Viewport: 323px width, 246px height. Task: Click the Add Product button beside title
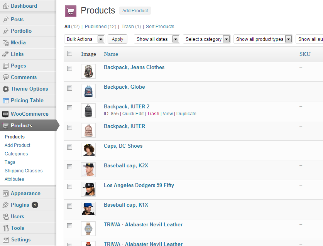pos(135,11)
